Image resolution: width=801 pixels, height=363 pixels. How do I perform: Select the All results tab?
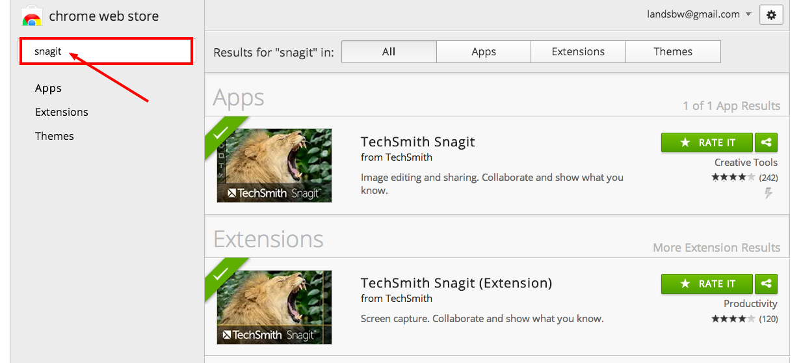pos(389,52)
